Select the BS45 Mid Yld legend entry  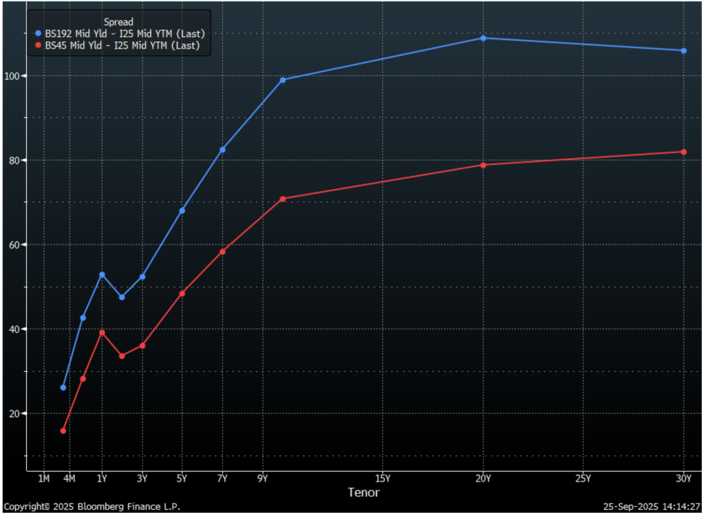(x=122, y=47)
